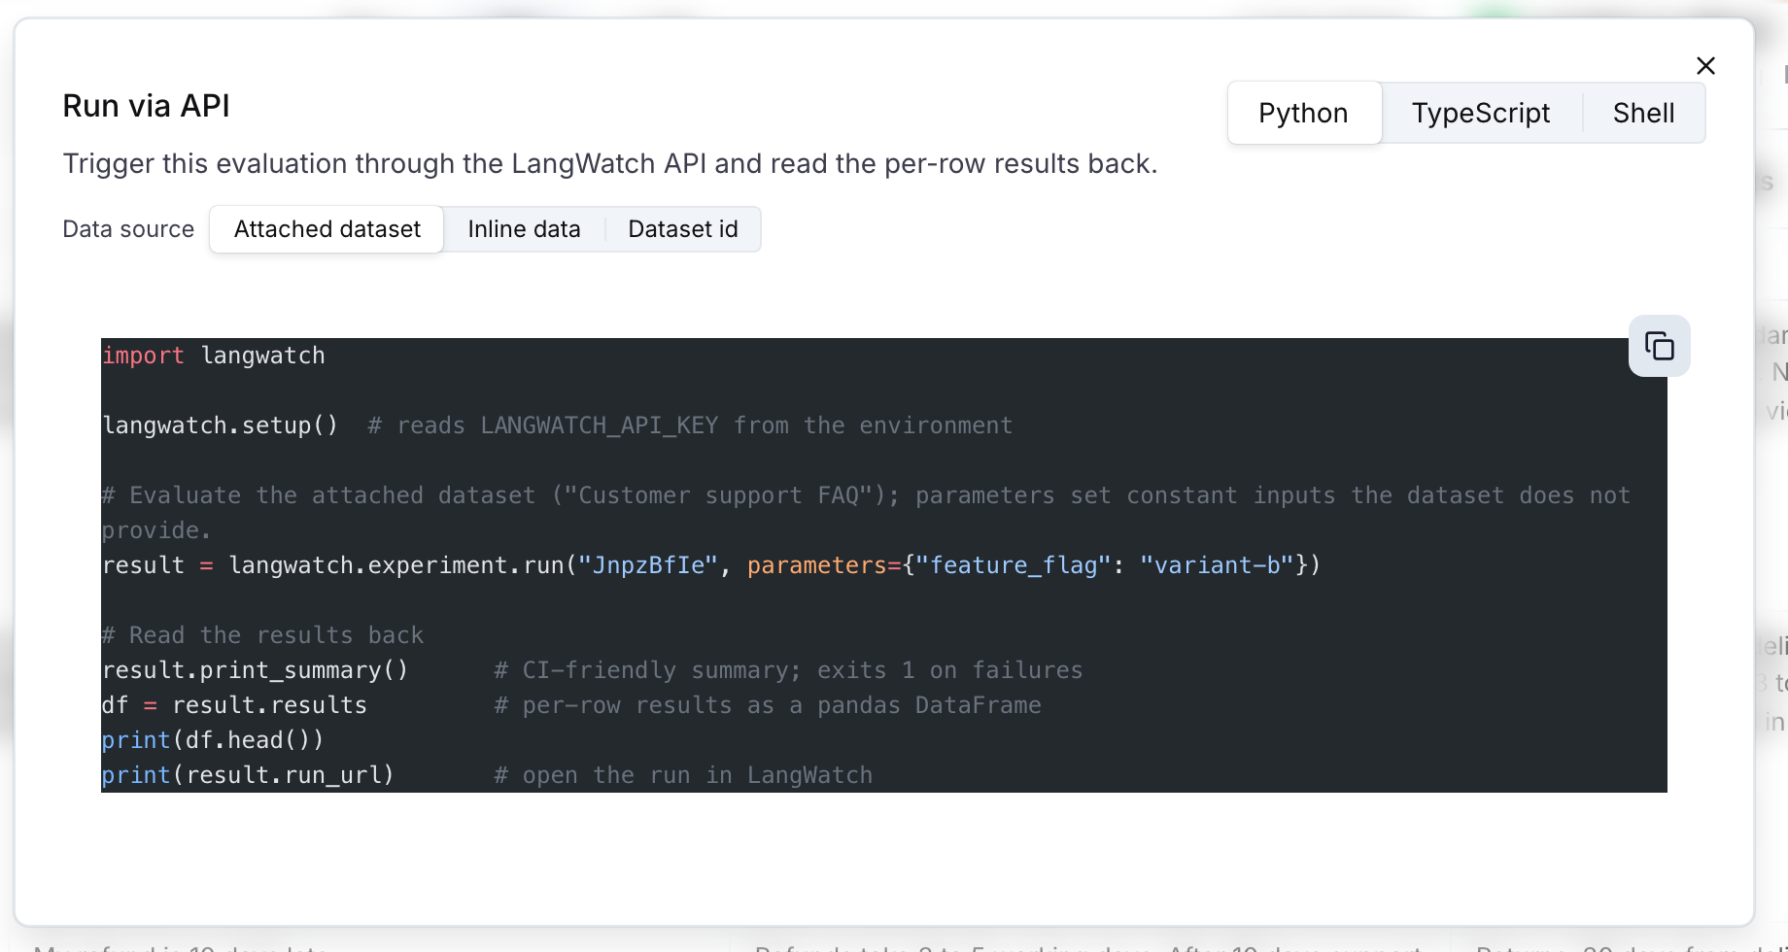Click the 'print(result.run_url)' code line
The width and height of the screenshot is (1788, 952).
click(248, 775)
